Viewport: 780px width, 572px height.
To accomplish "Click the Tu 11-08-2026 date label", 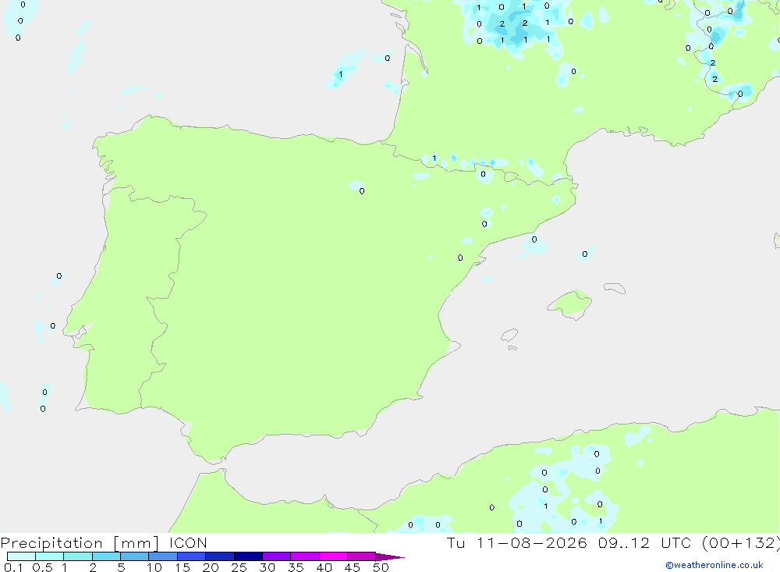I will [517, 542].
